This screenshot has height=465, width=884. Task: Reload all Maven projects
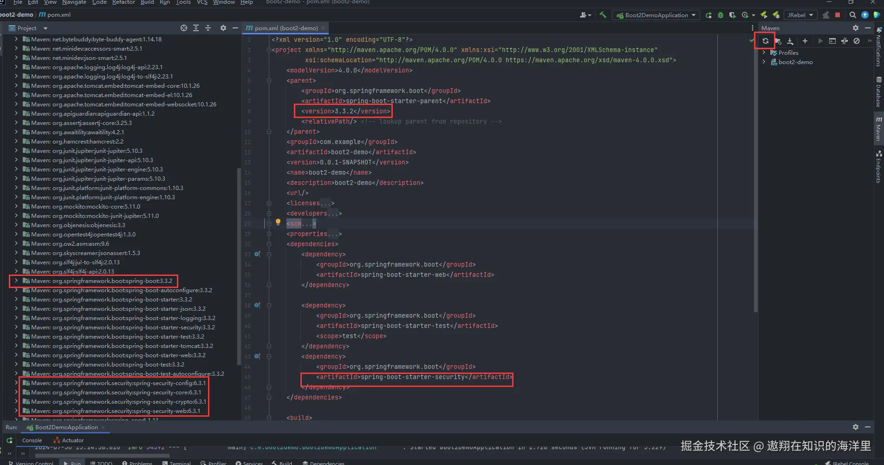[x=765, y=41]
